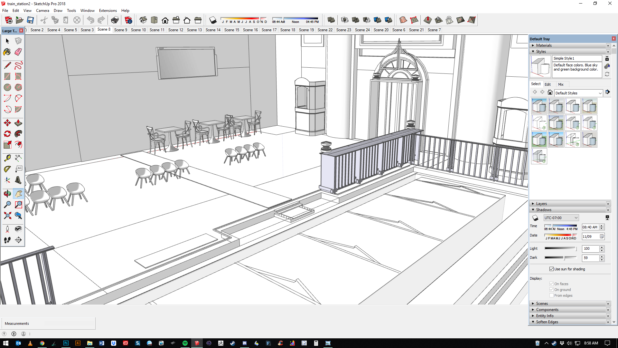The image size is (618, 348).
Task: Choose the Move tool
Action: (7, 123)
